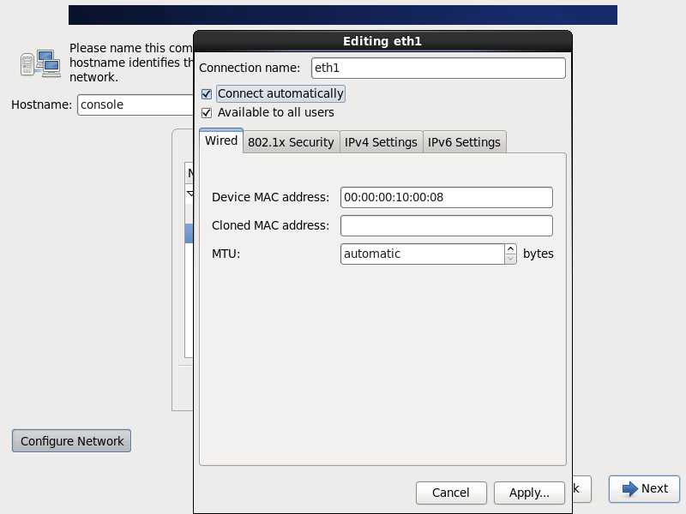The image size is (686, 514).
Task: Click the Cloned MAC address field
Action: pyautogui.click(x=446, y=225)
